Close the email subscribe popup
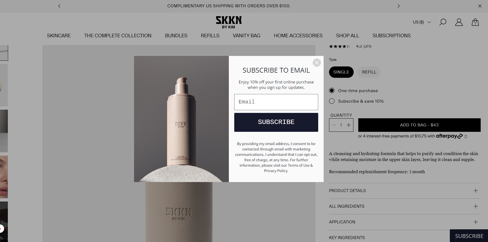Screen dimensions: 488x242 [x=317, y=63]
